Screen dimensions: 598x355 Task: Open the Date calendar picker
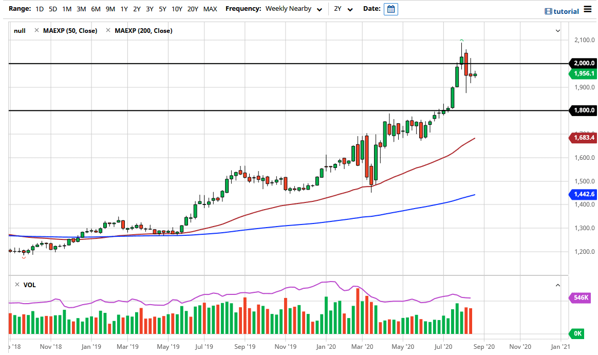click(x=390, y=9)
